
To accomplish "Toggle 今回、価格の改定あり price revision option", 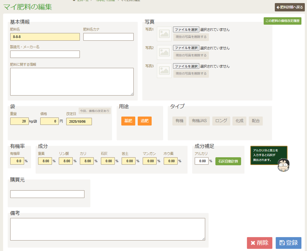I will tap(94, 111).
